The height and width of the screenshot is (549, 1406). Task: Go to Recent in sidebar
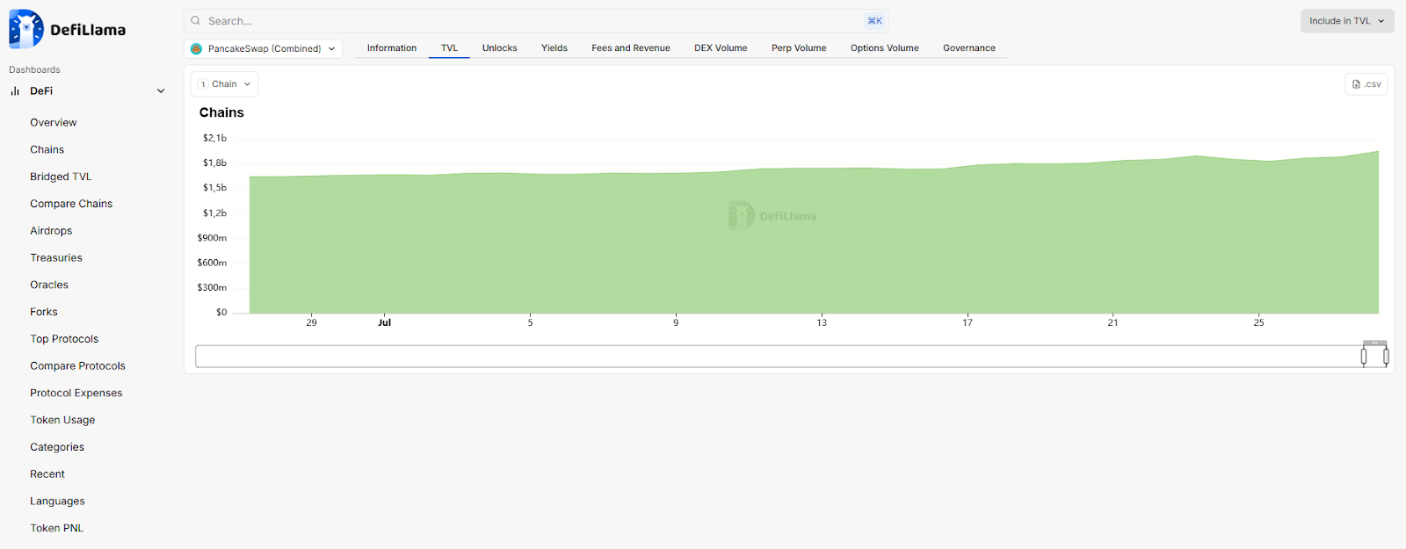pos(47,474)
